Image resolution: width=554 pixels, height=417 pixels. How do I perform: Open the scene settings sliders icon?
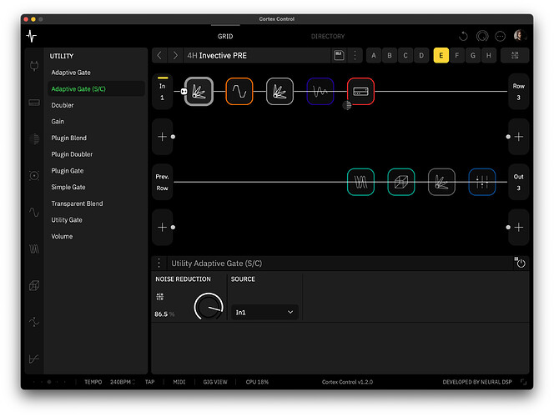tap(515, 55)
